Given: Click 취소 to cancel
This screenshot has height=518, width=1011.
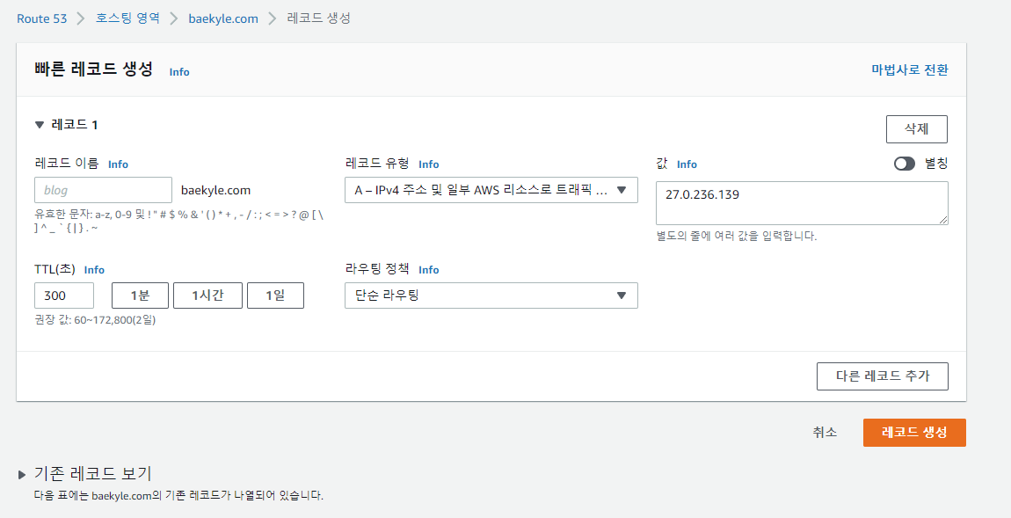Looking at the screenshot, I should tap(825, 432).
